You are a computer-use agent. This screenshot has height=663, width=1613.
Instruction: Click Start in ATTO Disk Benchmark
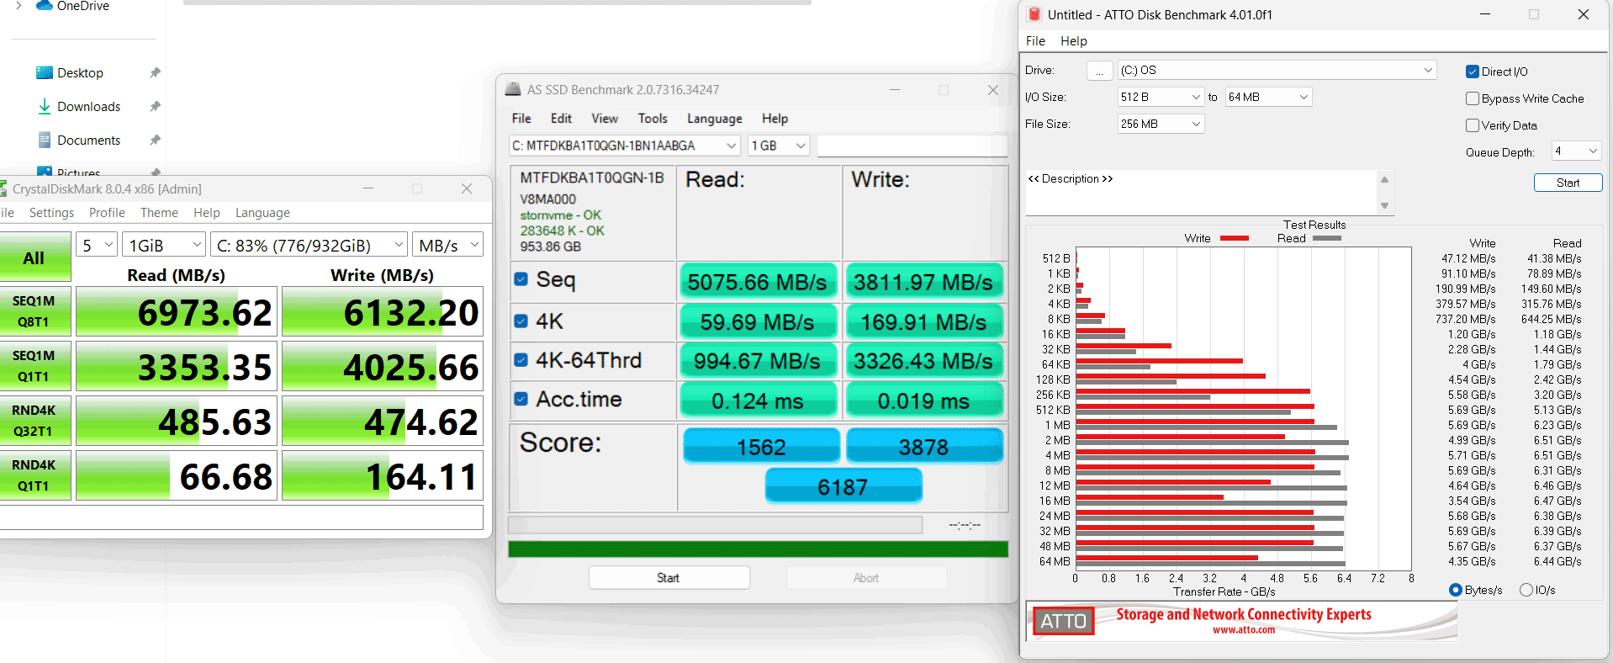[1568, 183]
